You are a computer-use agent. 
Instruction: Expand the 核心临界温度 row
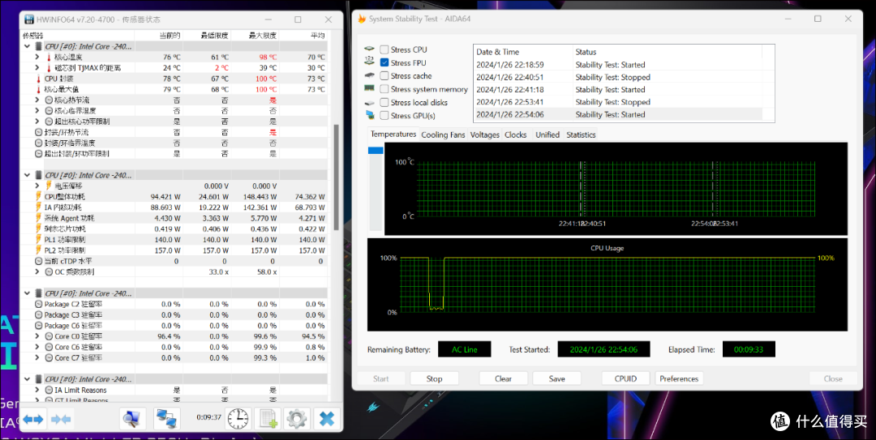36,110
